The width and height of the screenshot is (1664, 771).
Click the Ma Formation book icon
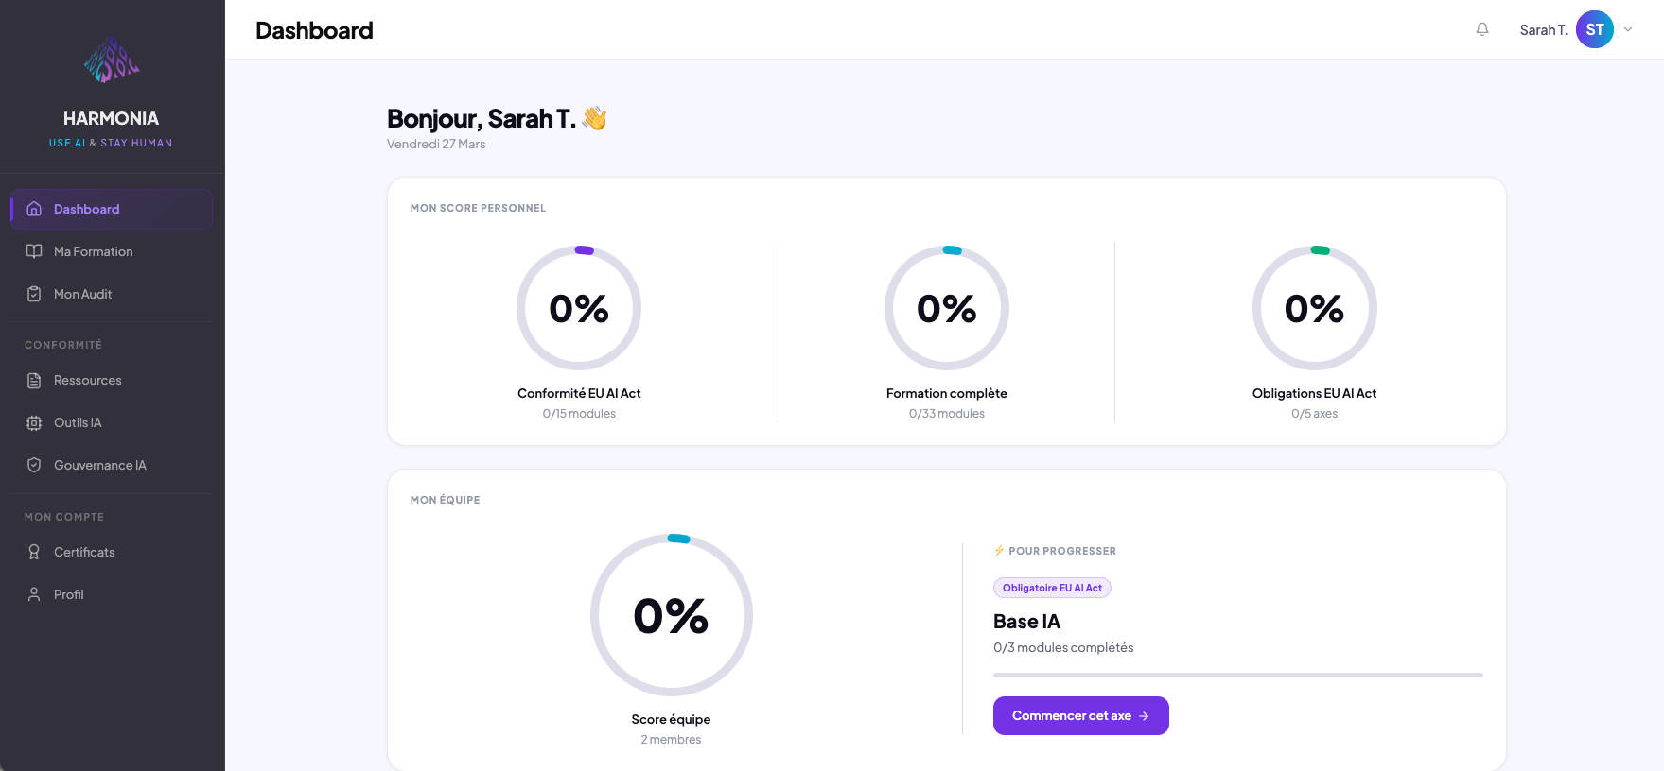click(x=34, y=251)
